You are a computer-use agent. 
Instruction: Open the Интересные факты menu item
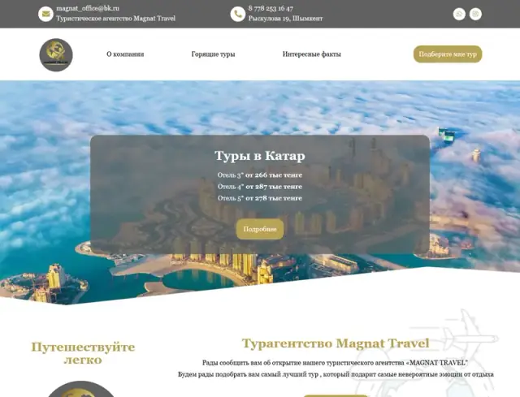coord(312,54)
